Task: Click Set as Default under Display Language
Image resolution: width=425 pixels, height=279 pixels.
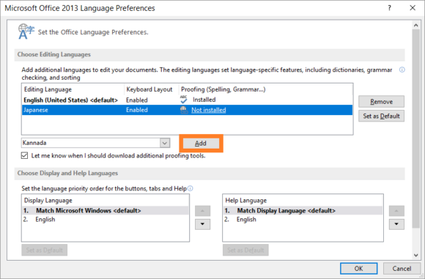Action: [45, 250]
